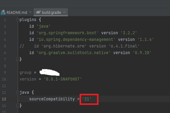This screenshot has width=170, height=113.
Task: Click the group keyword on line 9
Action: click(x=26, y=73)
